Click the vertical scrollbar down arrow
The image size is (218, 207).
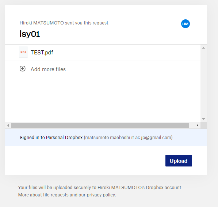(x=203, y=119)
